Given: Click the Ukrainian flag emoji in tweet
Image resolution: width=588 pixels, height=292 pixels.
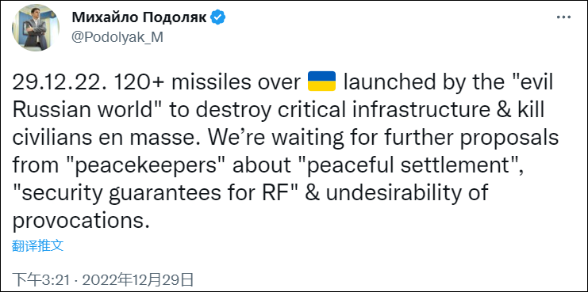Looking at the screenshot, I should pos(321,82).
